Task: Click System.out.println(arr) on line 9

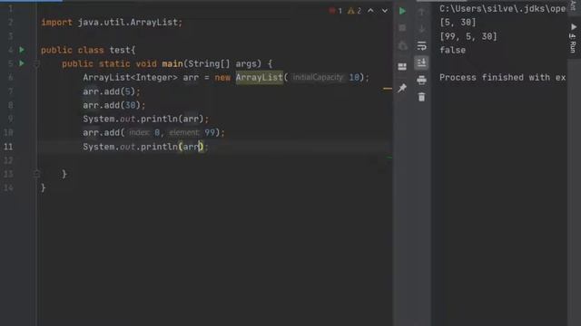Action: tap(145, 119)
